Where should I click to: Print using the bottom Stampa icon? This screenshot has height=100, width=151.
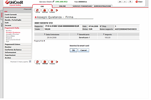pyautogui.click(x=45, y=62)
